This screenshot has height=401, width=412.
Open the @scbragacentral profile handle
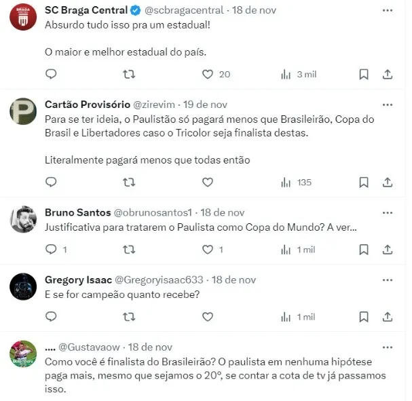(184, 10)
